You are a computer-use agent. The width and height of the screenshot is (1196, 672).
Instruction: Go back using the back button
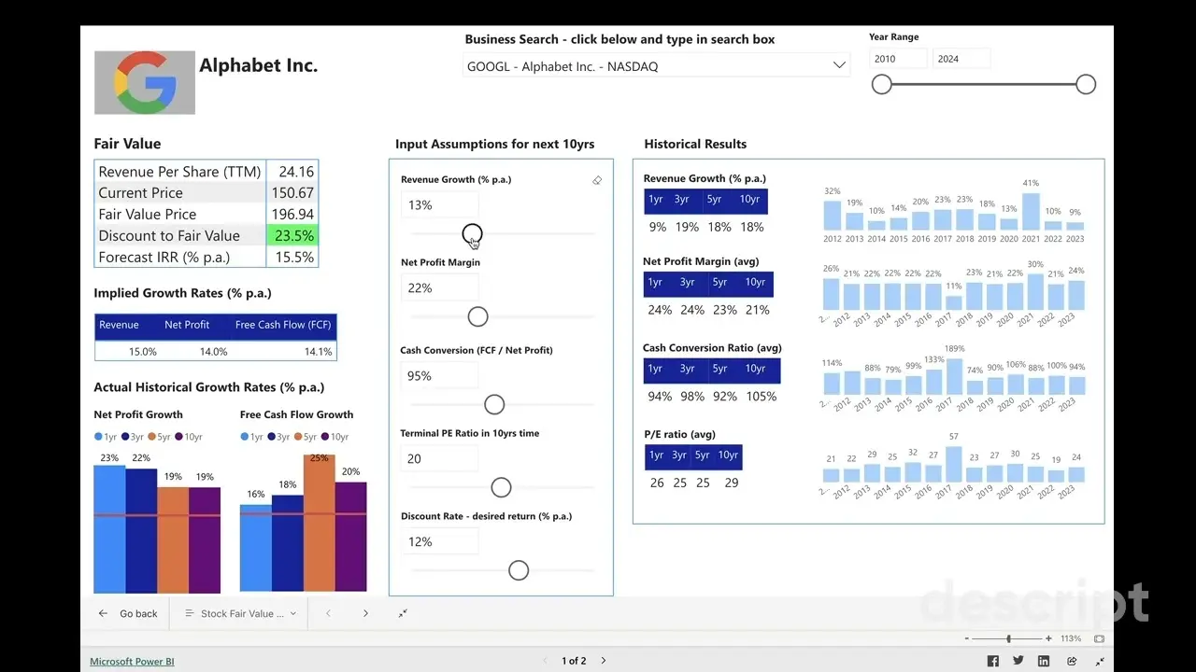click(128, 613)
